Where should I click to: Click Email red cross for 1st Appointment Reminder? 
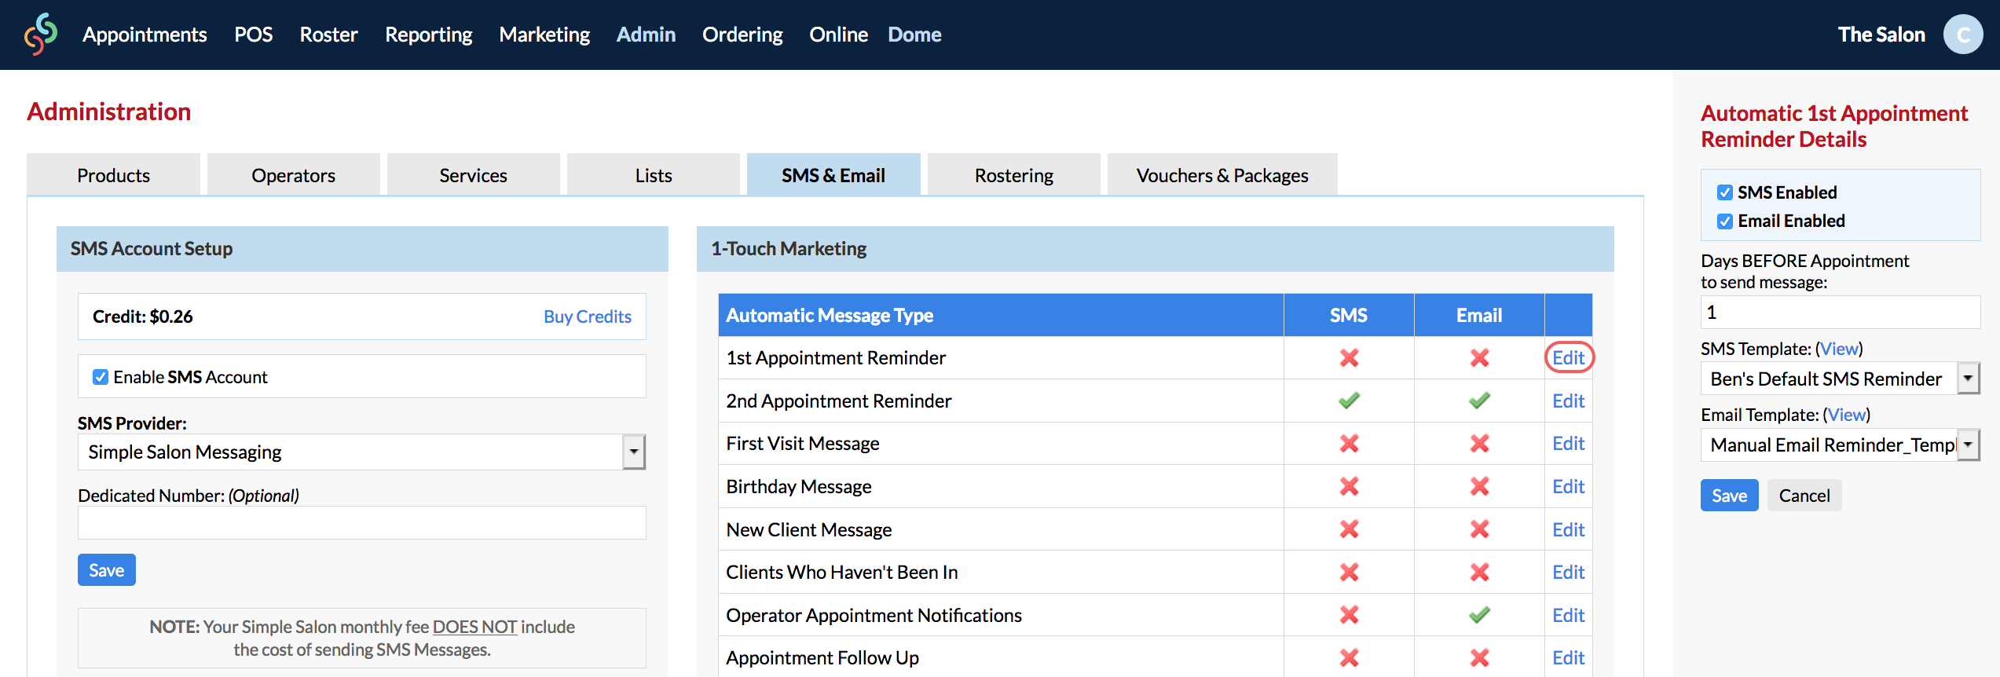1479,358
